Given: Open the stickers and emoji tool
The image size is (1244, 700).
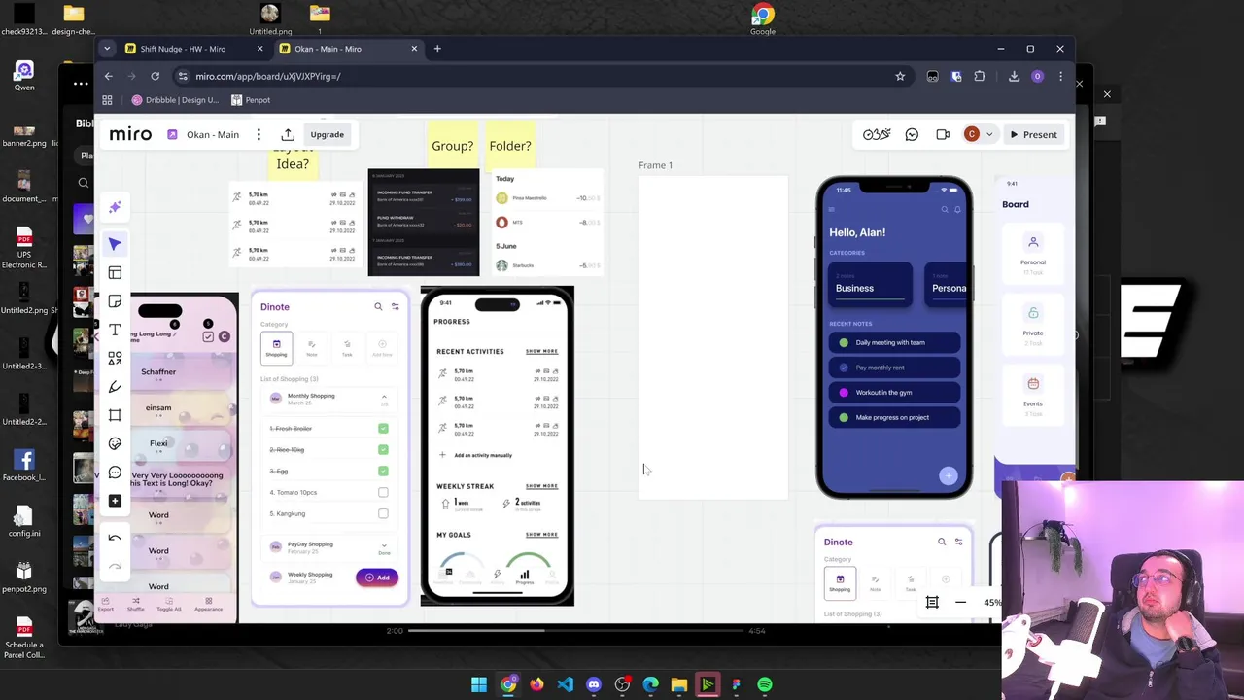Looking at the screenshot, I should (115, 443).
